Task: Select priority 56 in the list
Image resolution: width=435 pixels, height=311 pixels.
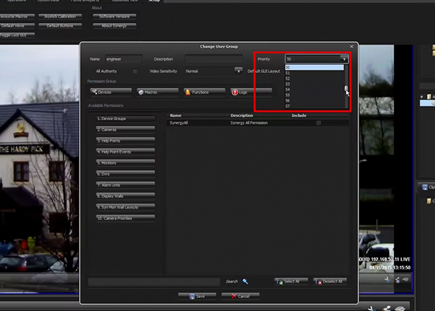Action: pos(314,101)
